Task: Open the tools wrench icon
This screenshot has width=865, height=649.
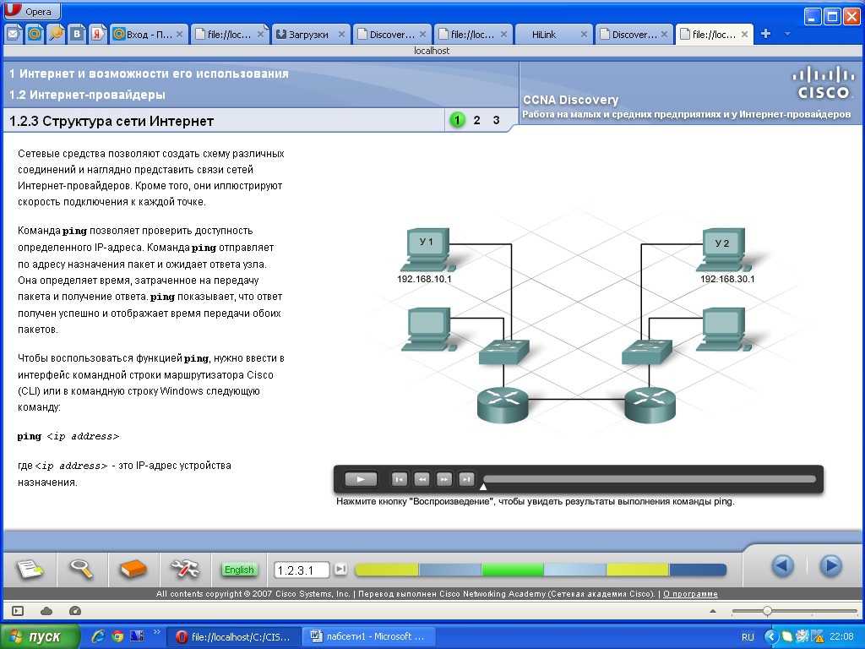Action: pyautogui.click(x=185, y=569)
